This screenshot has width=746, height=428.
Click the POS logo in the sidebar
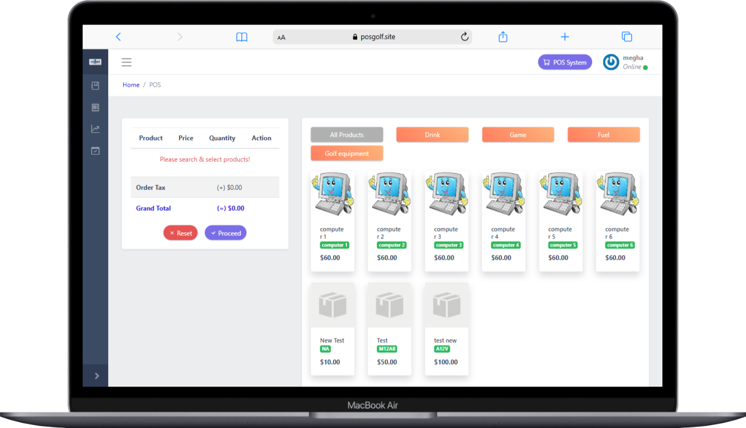[x=95, y=62]
